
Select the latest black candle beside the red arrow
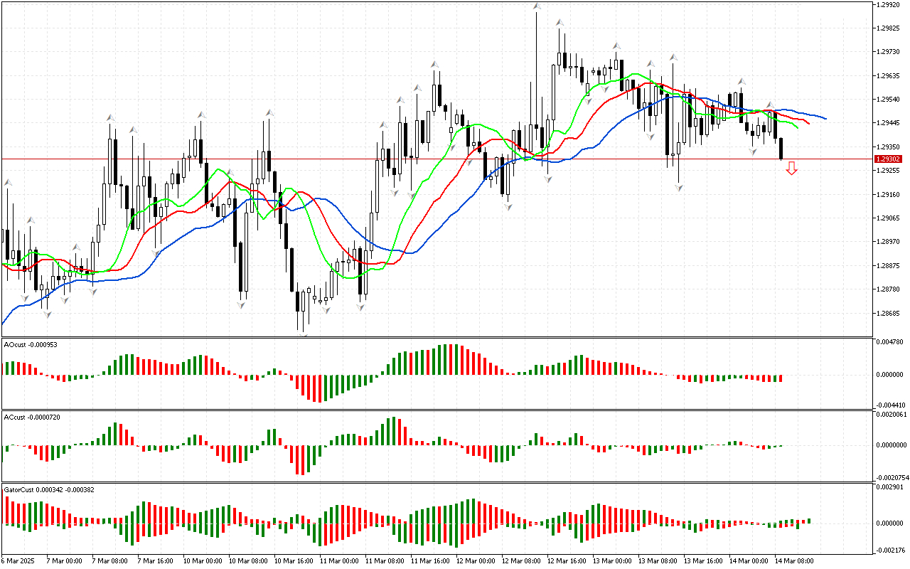click(x=781, y=149)
